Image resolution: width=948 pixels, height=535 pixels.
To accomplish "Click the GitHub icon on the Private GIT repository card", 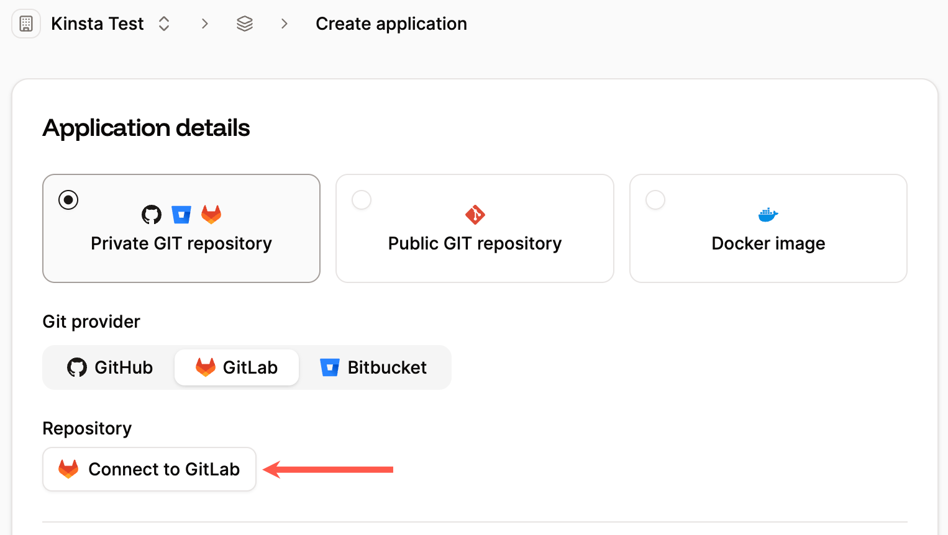I will click(x=151, y=214).
